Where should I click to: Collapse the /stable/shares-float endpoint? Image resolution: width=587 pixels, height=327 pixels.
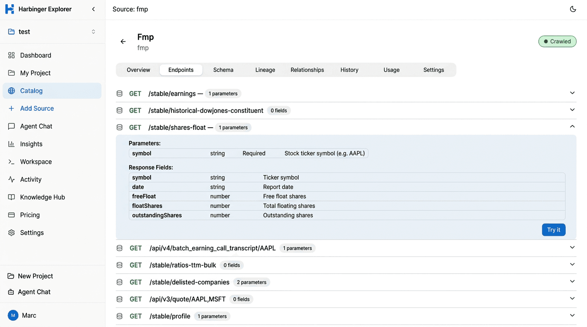pyautogui.click(x=572, y=126)
